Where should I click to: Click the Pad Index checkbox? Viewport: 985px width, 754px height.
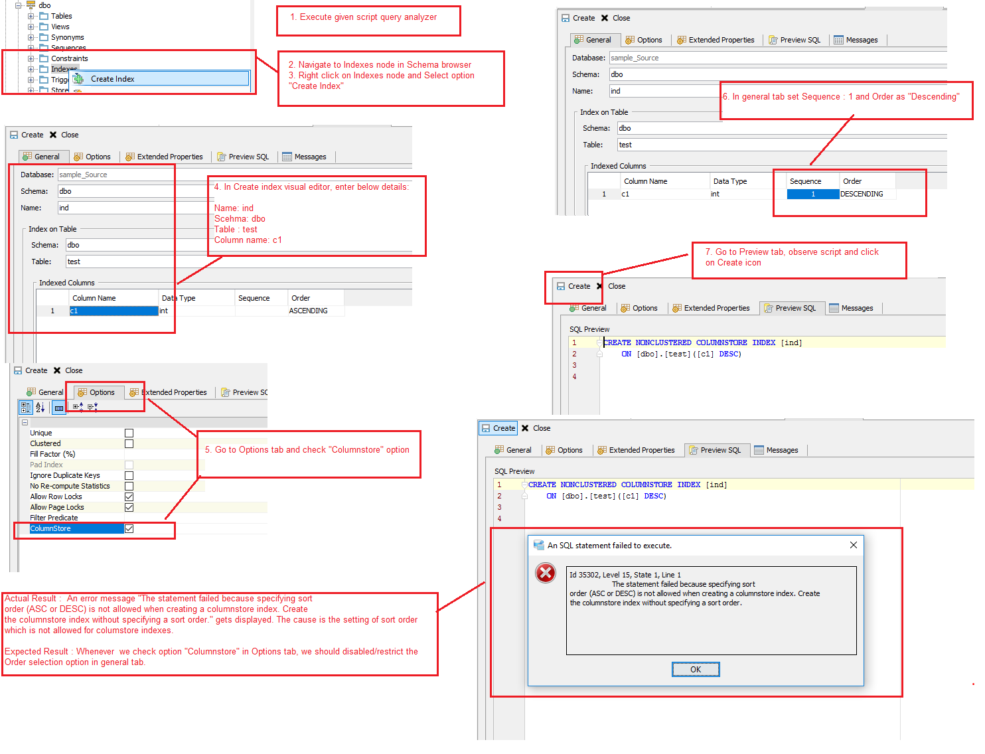[129, 465]
